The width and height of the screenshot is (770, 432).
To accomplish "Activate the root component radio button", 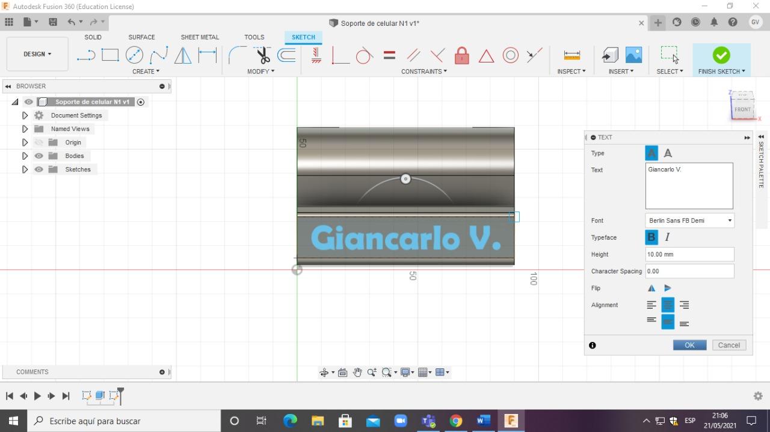I will (x=141, y=102).
